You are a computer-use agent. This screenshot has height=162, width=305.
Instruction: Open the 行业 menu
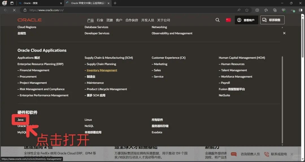pyautogui.click(x=100, y=20)
